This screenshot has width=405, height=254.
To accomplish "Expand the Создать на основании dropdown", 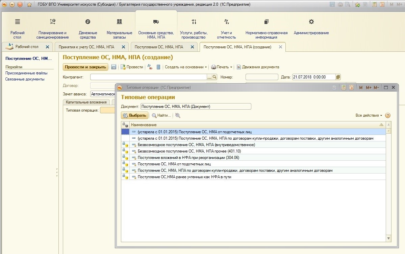I will pyautogui.click(x=186, y=67).
